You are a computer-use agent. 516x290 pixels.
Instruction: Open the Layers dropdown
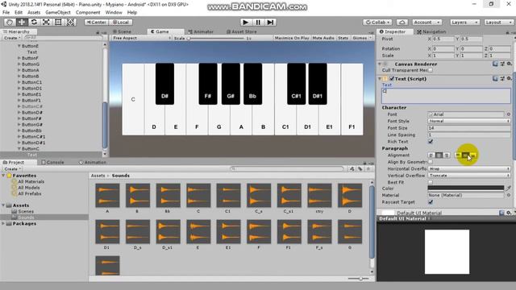tap(464, 22)
